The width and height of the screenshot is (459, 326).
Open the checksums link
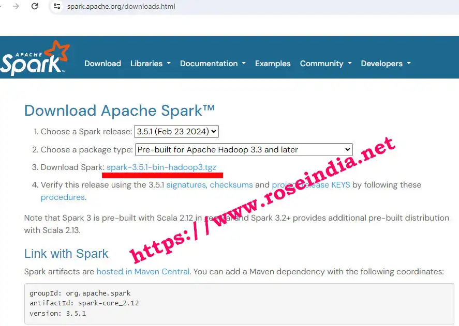(x=231, y=185)
